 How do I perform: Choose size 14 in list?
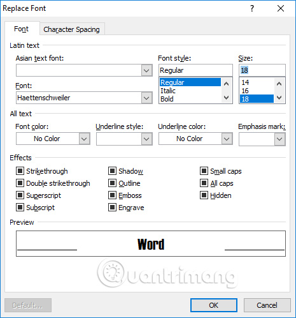(x=257, y=82)
